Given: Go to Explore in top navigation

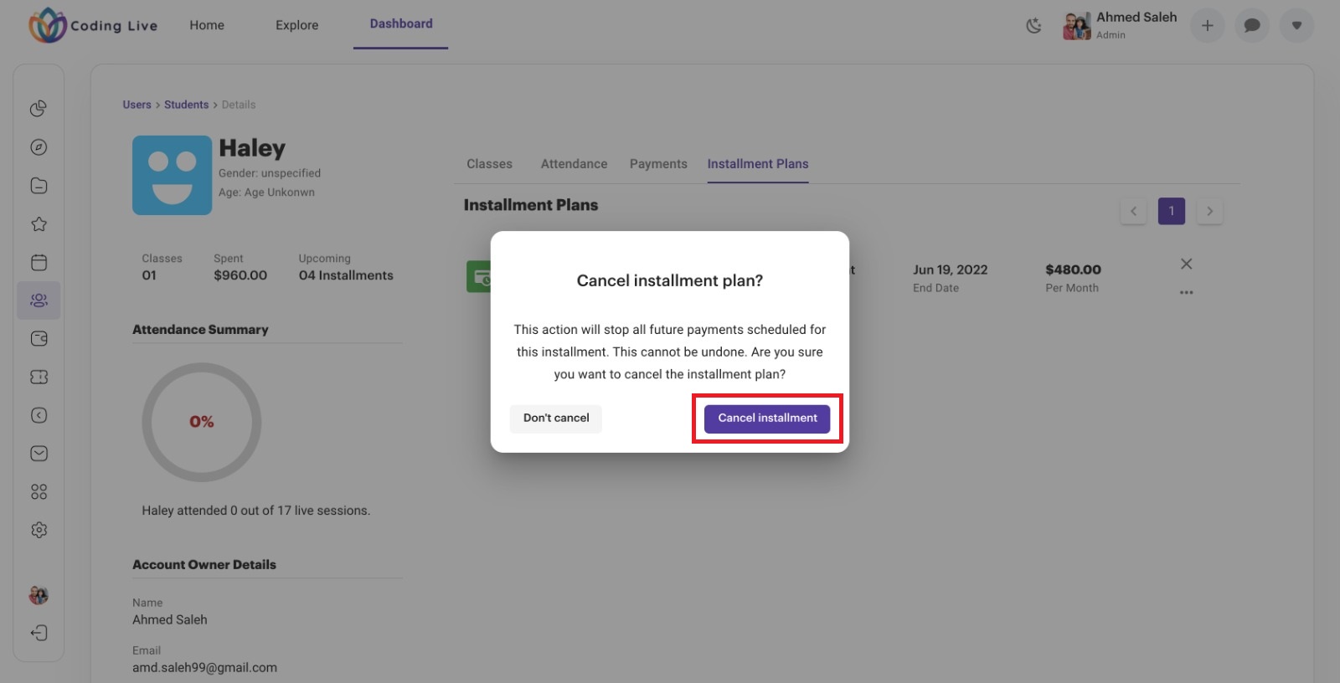Looking at the screenshot, I should [297, 25].
